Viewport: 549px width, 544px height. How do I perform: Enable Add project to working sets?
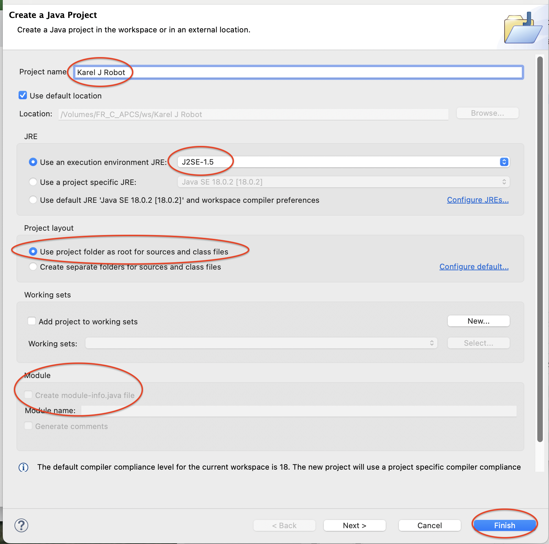(32, 321)
